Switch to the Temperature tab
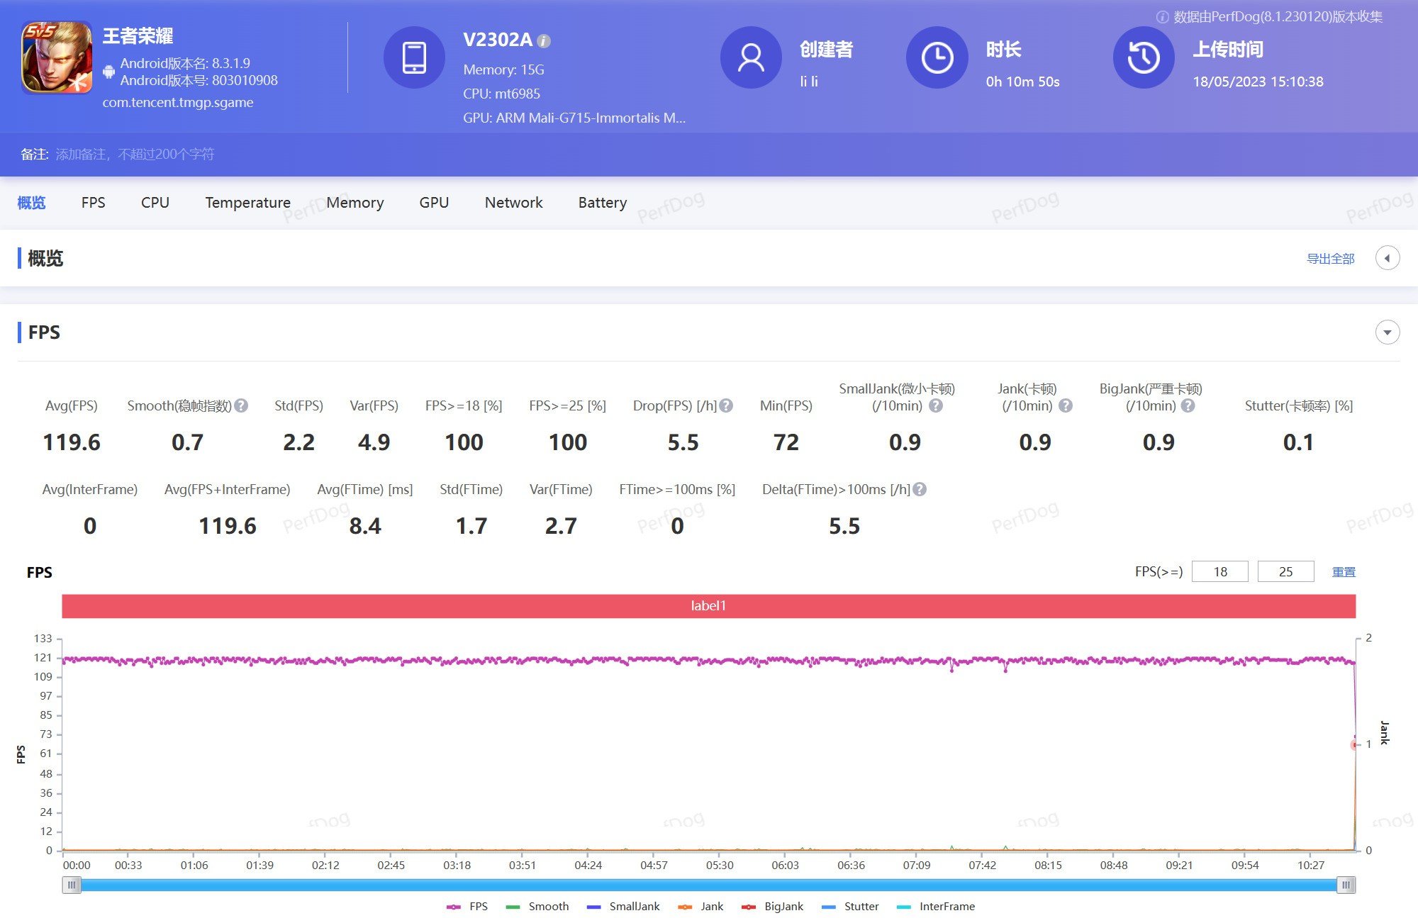The width and height of the screenshot is (1418, 918). [x=247, y=203]
